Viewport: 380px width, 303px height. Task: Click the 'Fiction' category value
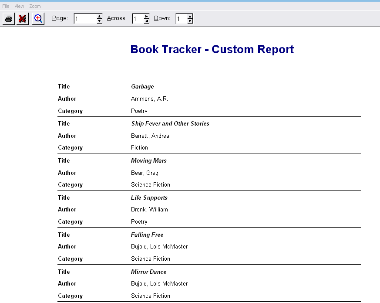139,148
